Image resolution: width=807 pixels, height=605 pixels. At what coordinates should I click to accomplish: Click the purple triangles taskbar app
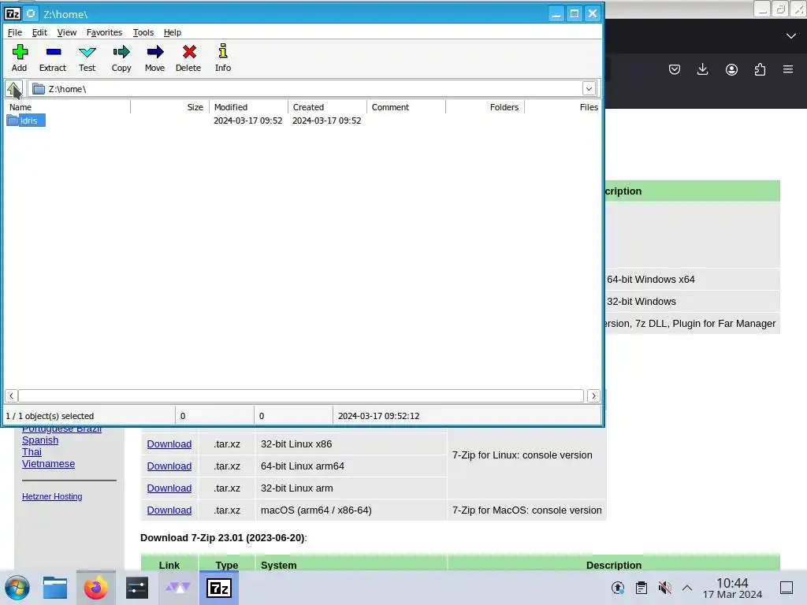click(177, 588)
